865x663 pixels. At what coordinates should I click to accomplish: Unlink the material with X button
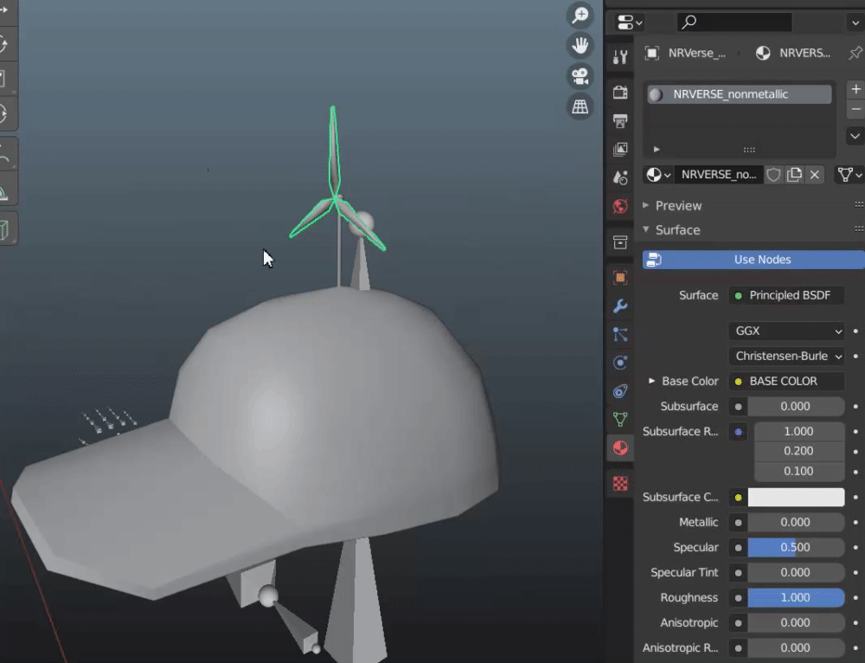click(815, 175)
